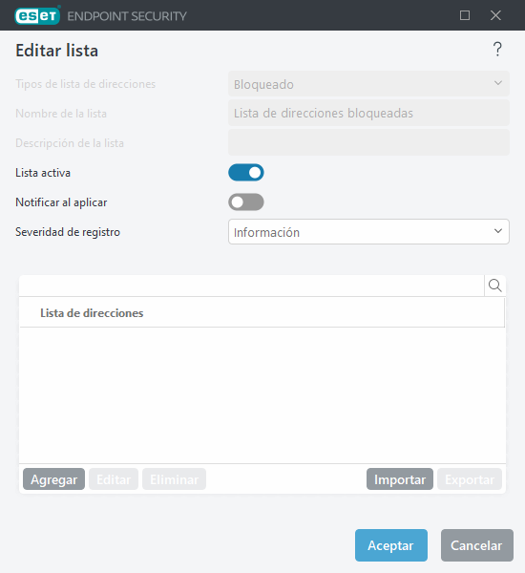The width and height of the screenshot is (525, 573).
Task: Open the Bloqueado list type dropdown
Action: [x=368, y=84]
